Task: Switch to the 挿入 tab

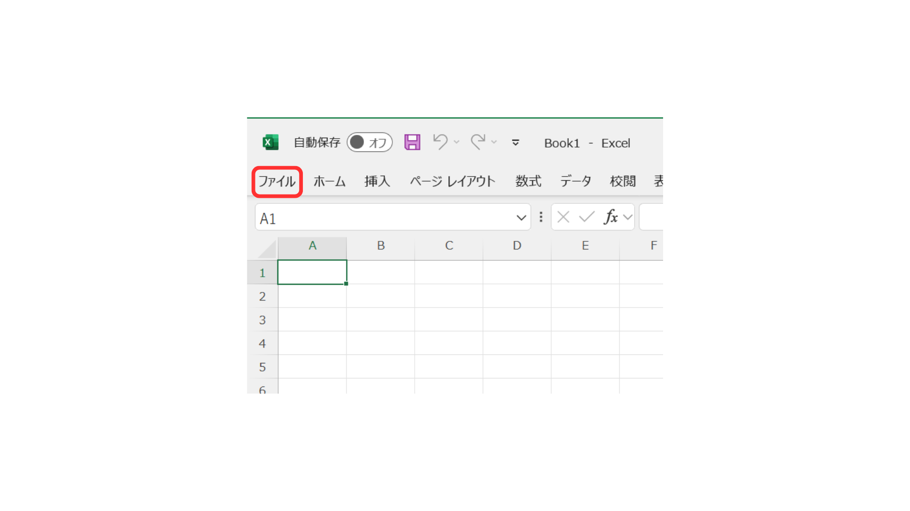Action: [x=377, y=181]
